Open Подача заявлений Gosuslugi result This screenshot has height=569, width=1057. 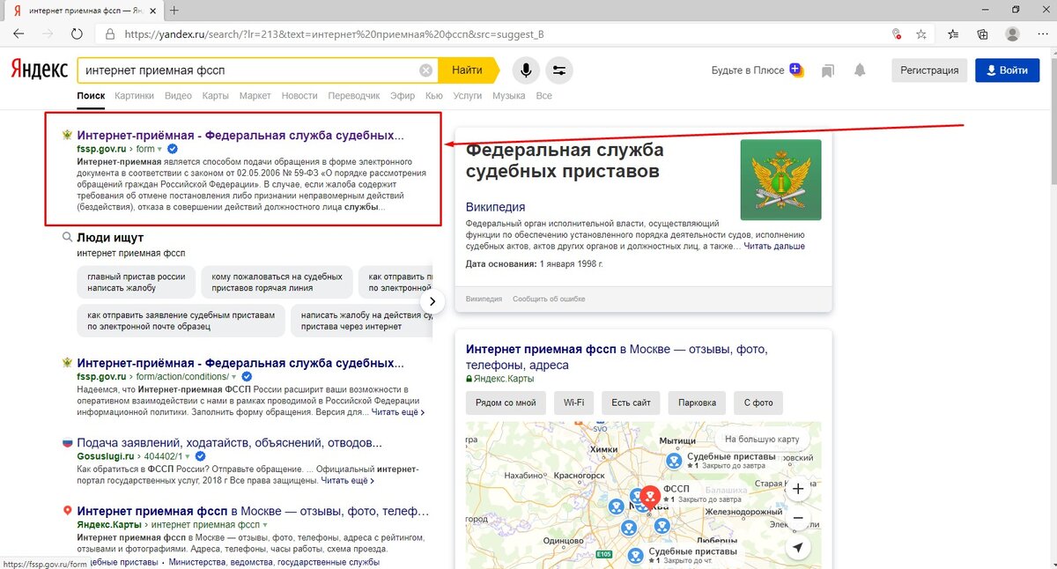pyautogui.click(x=229, y=442)
